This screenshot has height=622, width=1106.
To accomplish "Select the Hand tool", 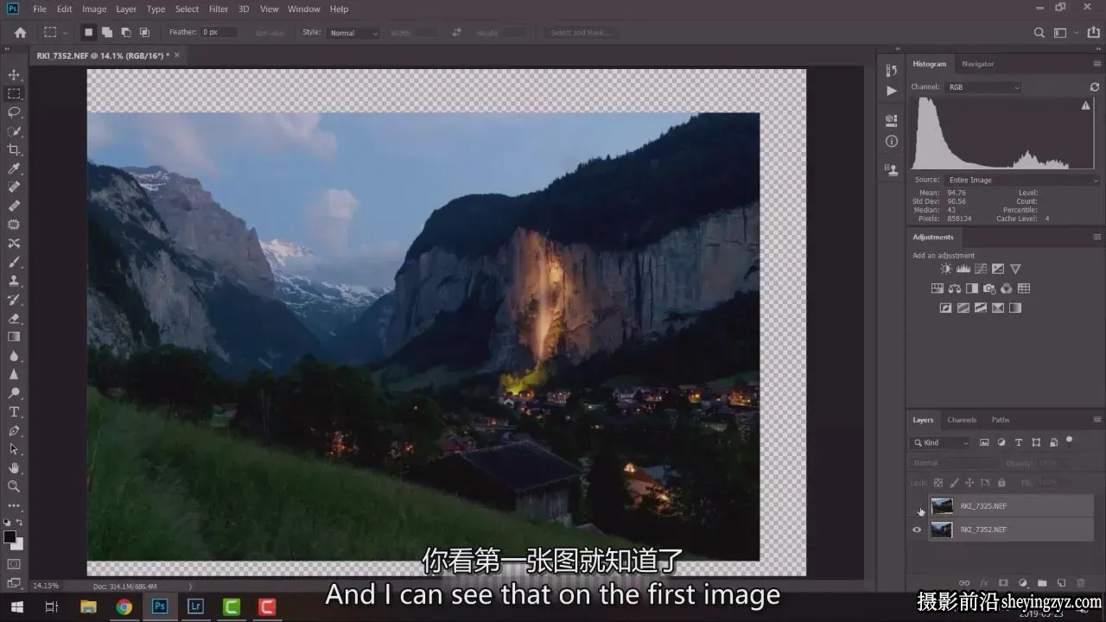I will 14,468.
